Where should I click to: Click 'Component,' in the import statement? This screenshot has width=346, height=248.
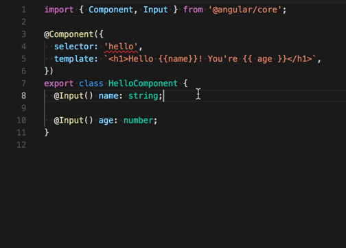[x=113, y=10]
